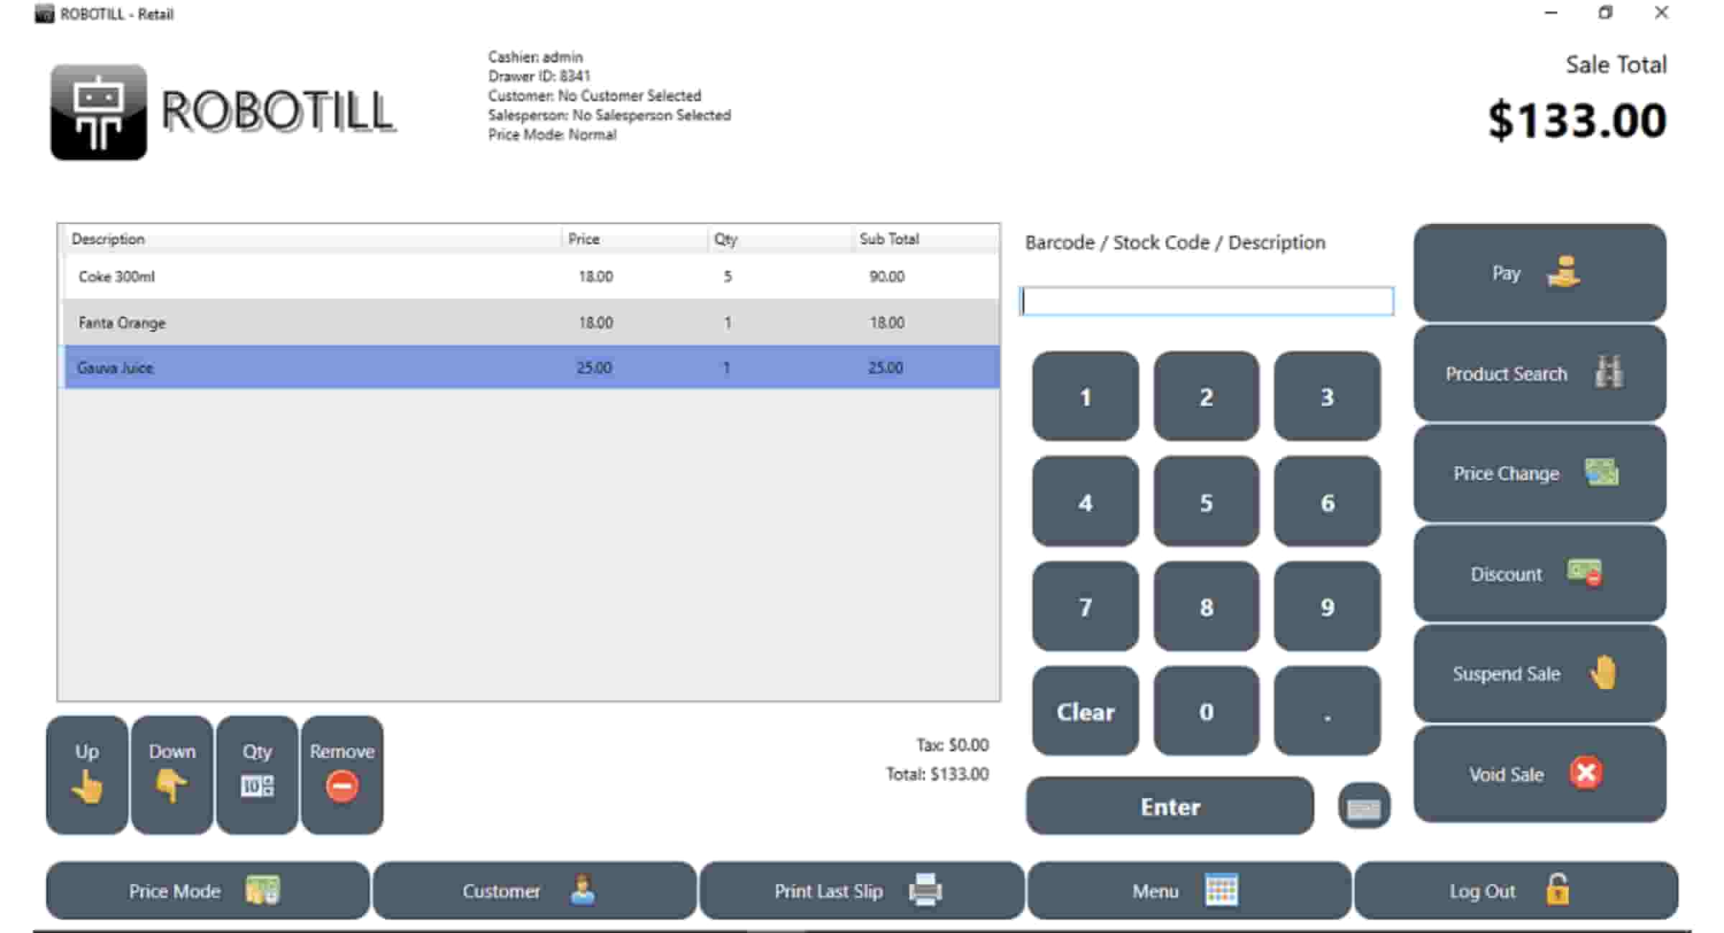1724x933 pixels.
Task: Click the Customer person icon
Action: pos(583,890)
